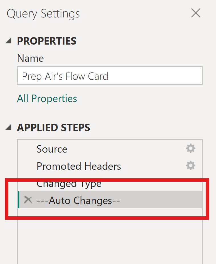The width and height of the screenshot is (216, 264).
Task: Click the Name label above the field
Action: (30, 58)
